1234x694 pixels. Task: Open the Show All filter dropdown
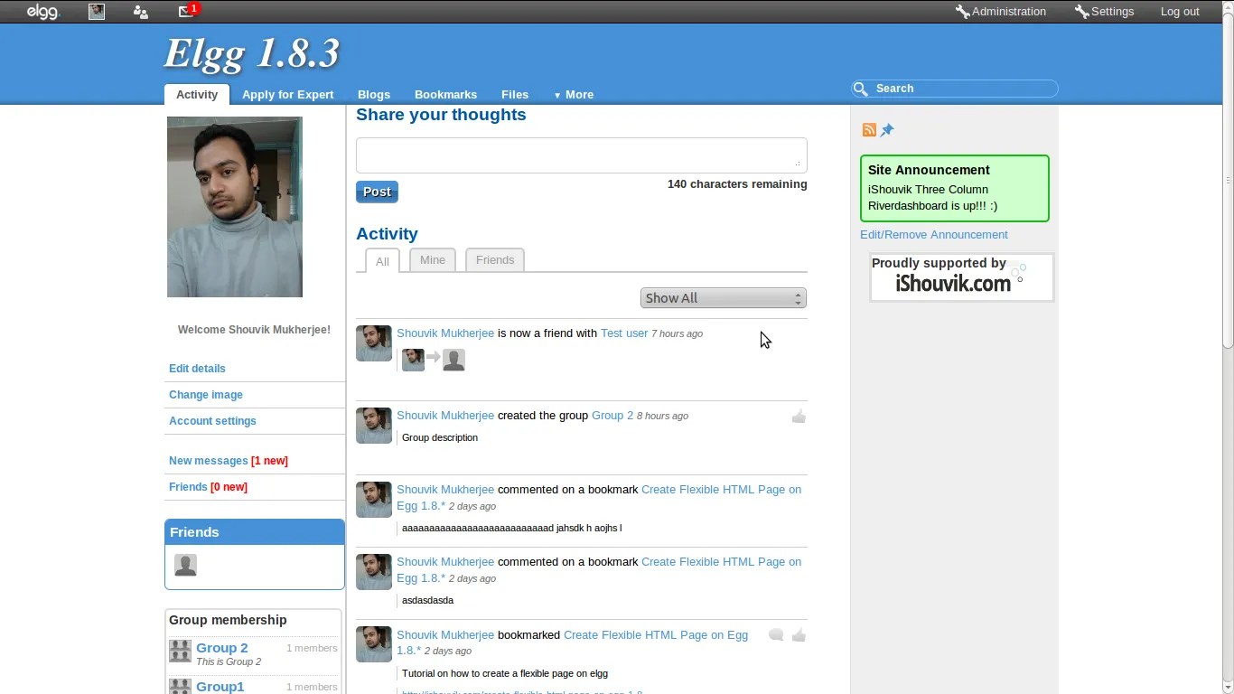pyautogui.click(x=723, y=297)
